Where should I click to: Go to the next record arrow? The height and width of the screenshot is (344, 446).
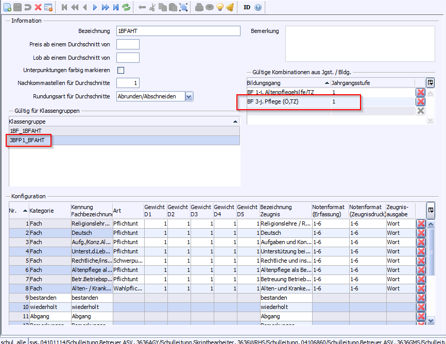[x=95, y=7]
